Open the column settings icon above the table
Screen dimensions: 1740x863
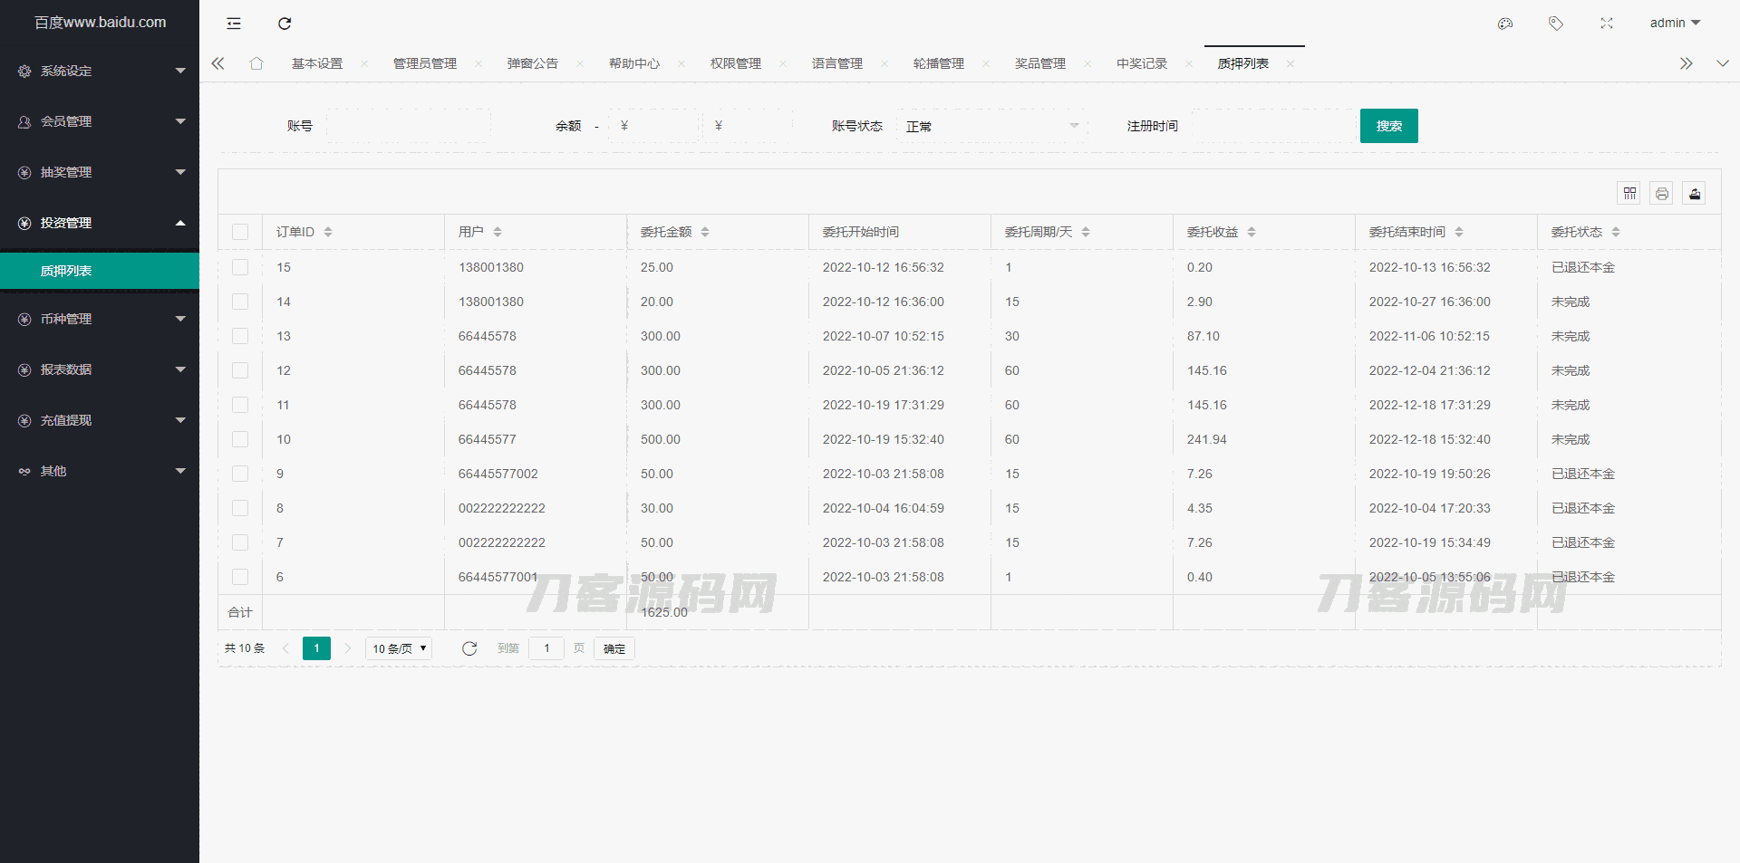pos(1629,193)
